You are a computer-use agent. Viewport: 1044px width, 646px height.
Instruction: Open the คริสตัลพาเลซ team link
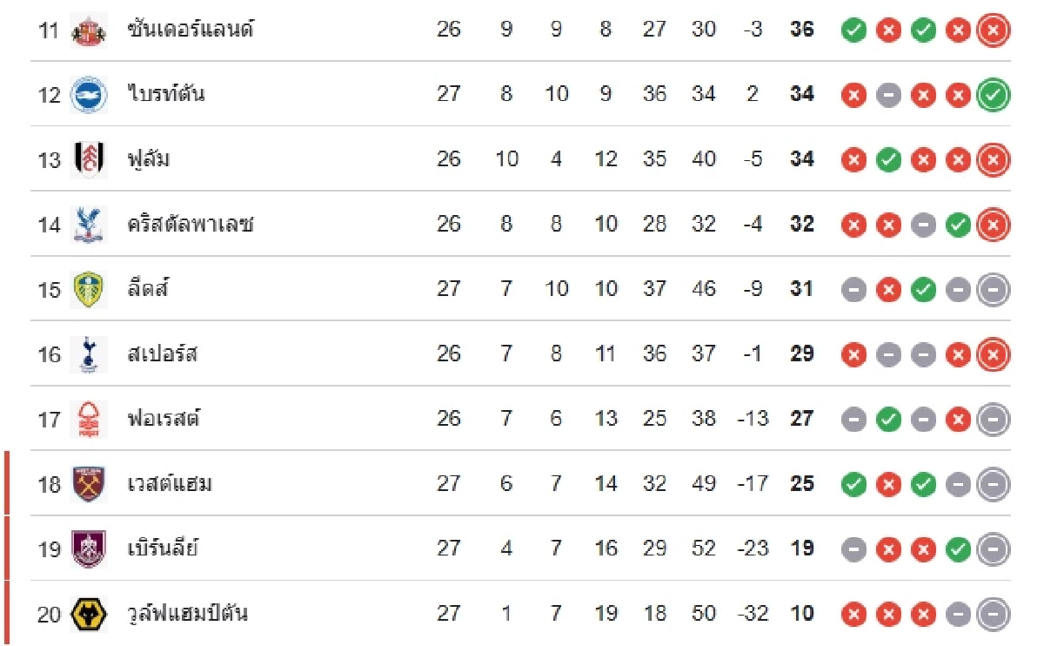click(x=191, y=225)
